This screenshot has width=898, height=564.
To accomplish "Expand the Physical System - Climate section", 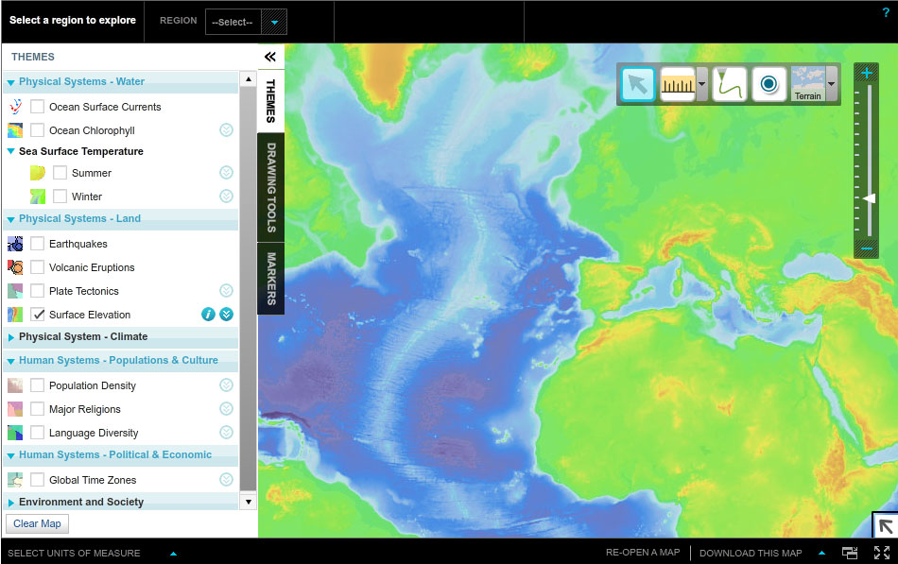I will click(83, 336).
